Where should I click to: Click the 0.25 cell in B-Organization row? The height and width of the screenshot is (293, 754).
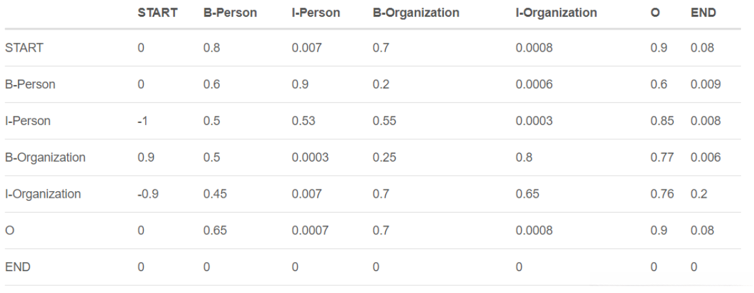(x=384, y=158)
